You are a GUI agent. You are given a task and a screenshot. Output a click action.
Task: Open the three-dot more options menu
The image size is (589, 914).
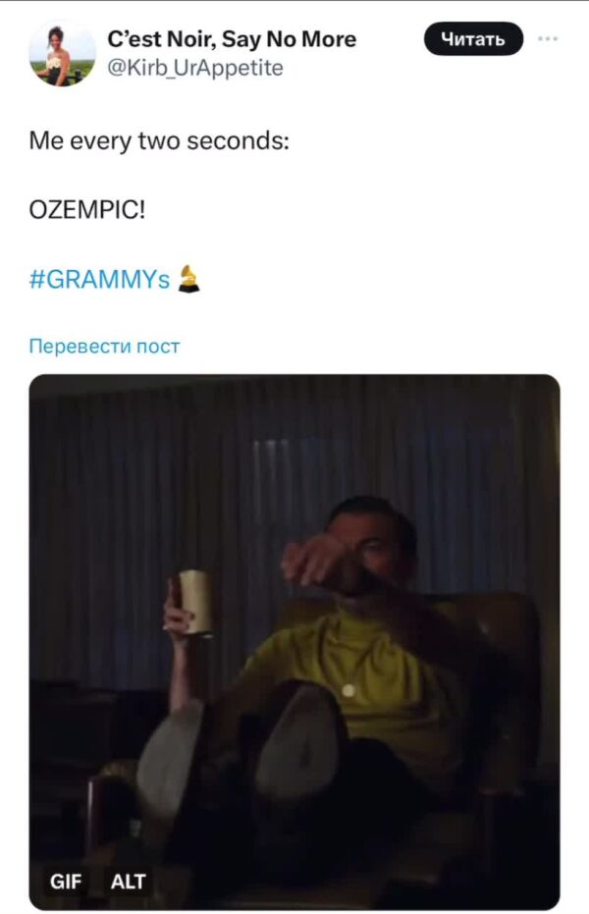tap(548, 39)
